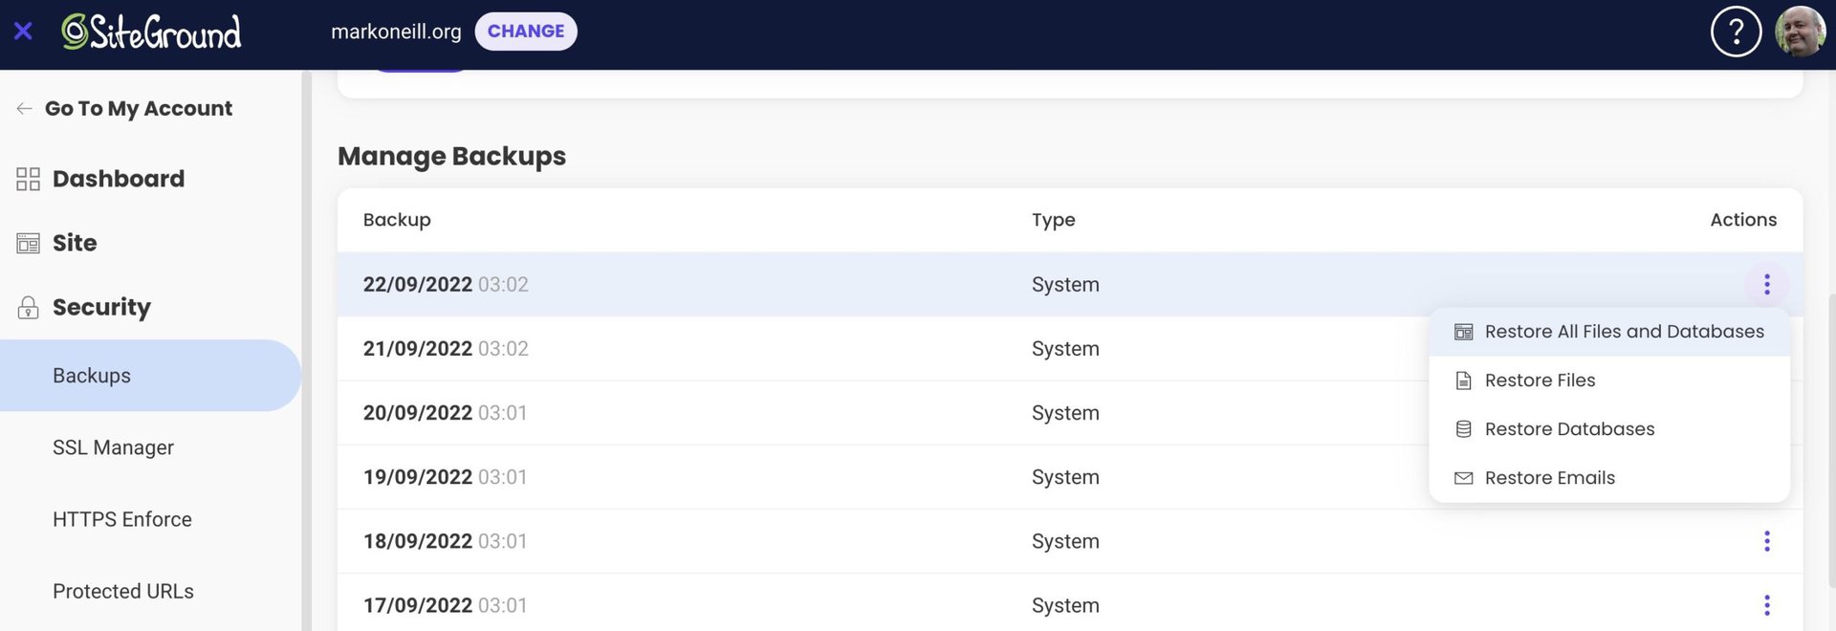Screen dimensions: 1836x631
Task: Close the site tools panel X icon
Action: click(x=24, y=32)
